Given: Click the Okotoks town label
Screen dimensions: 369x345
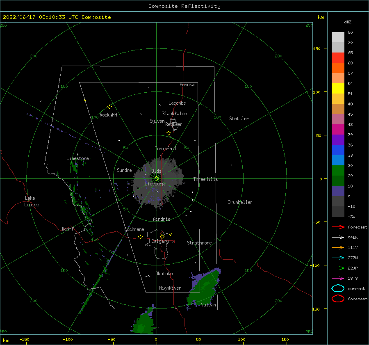Looking at the screenshot, I should (x=164, y=274).
